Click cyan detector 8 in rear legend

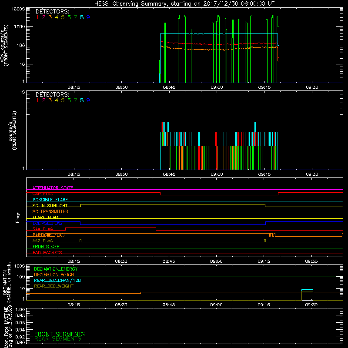pos(82,100)
